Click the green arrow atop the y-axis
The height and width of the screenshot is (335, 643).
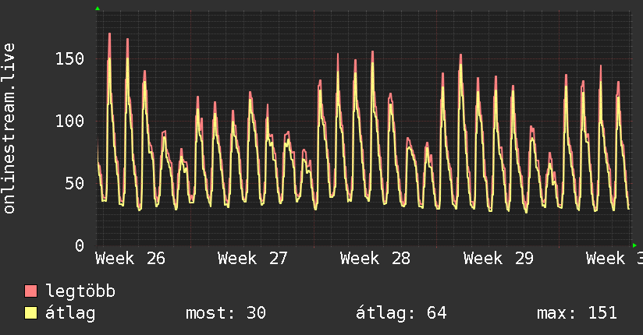(x=98, y=9)
